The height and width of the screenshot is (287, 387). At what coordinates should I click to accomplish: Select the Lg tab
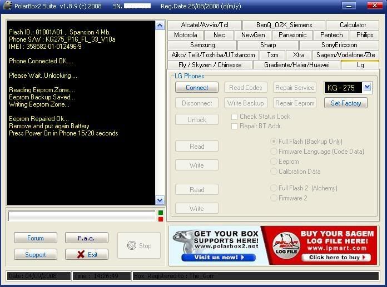tap(360, 65)
